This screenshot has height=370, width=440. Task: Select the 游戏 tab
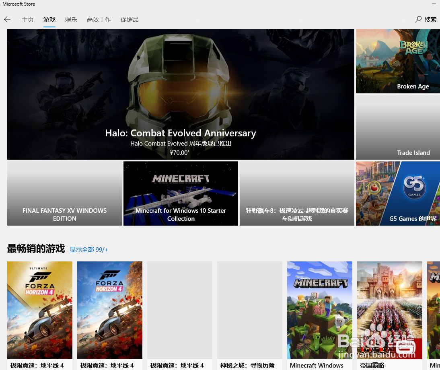coord(49,20)
